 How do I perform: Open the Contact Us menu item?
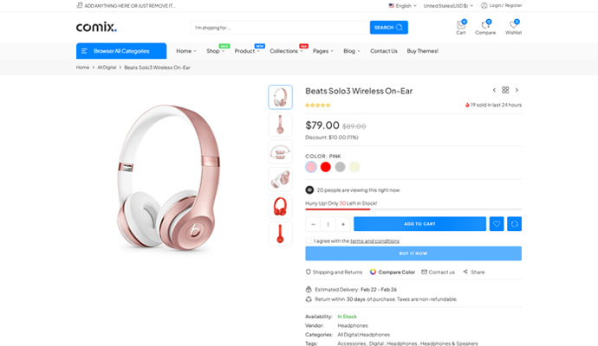pos(383,51)
